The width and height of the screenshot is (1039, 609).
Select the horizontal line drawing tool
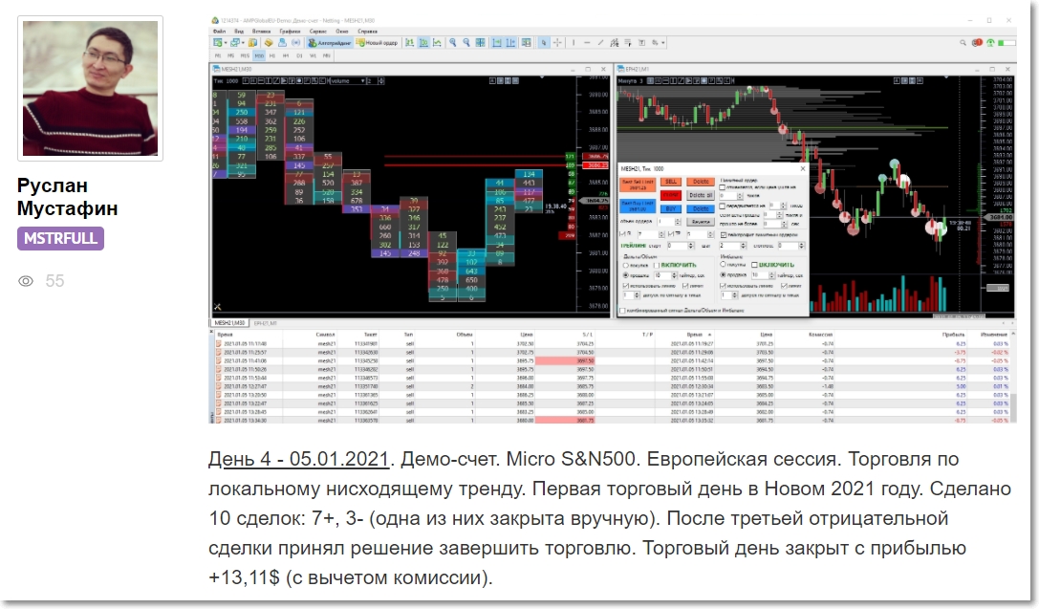[587, 42]
